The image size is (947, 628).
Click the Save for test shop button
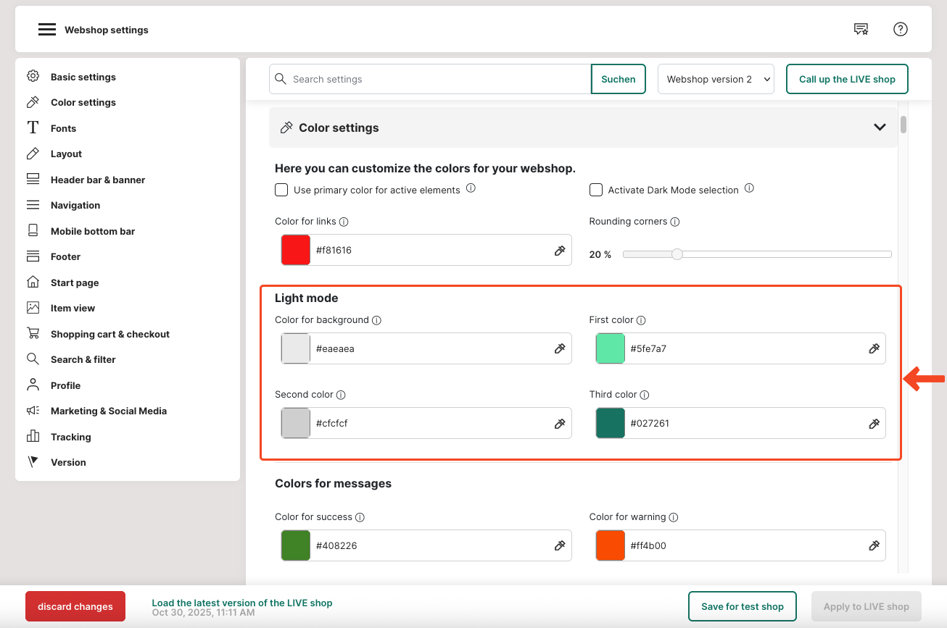coord(742,606)
